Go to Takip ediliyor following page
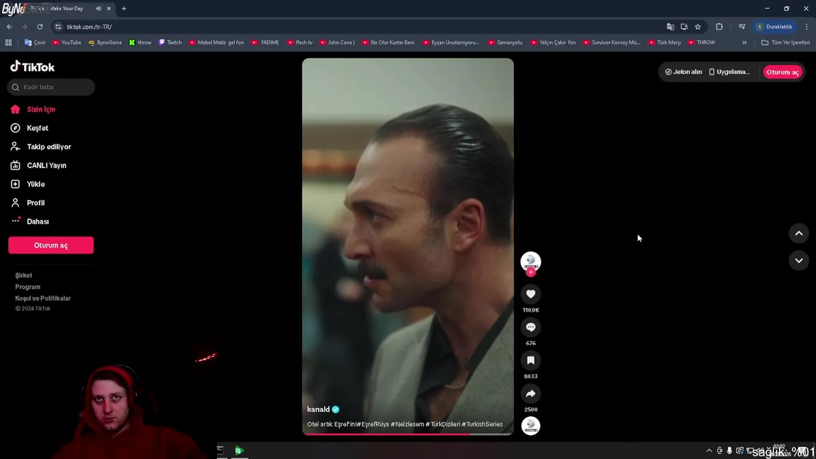The image size is (816, 459). (x=41, y=147)
